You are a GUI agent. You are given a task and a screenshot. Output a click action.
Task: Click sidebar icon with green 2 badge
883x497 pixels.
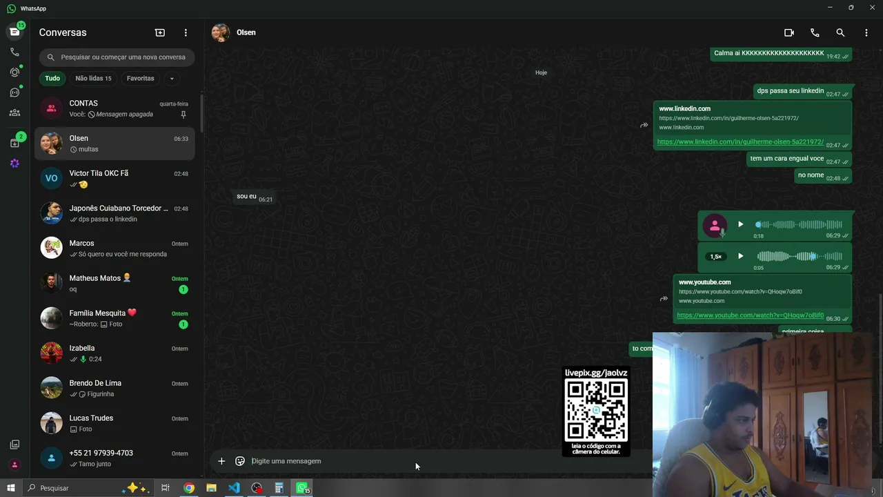(14, 143)
